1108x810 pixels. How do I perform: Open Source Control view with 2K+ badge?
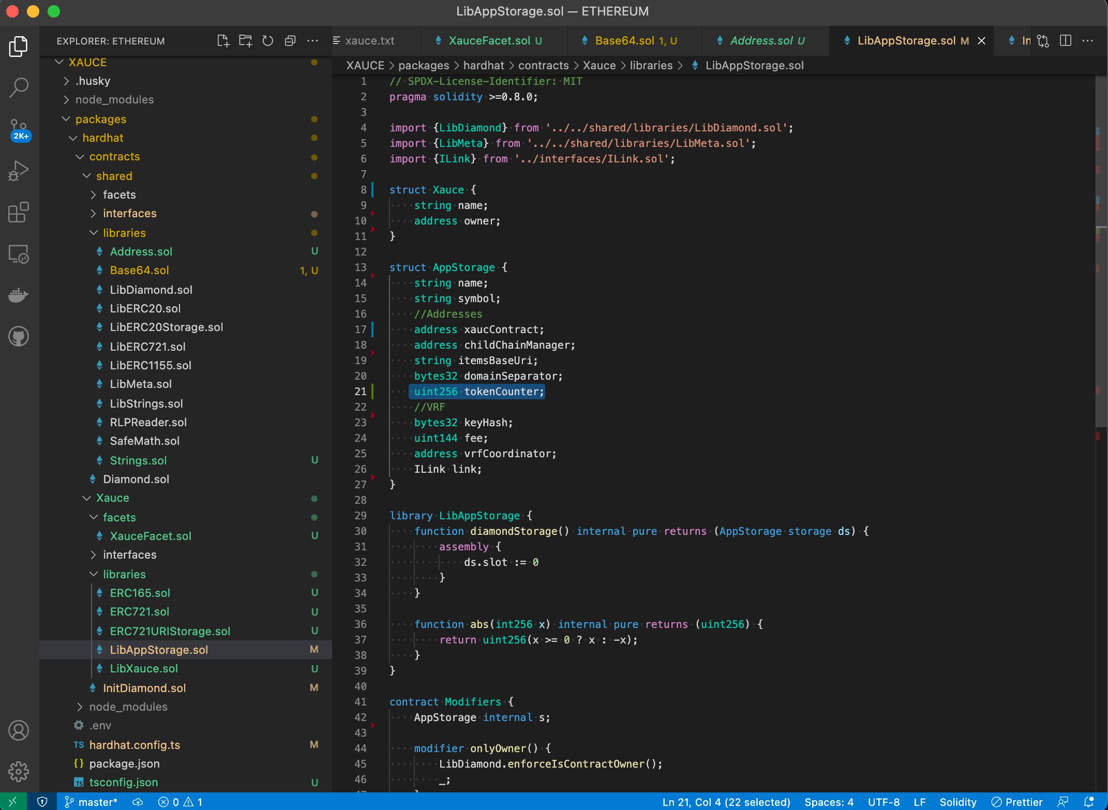pyautogui.click(x=19, y=129)
